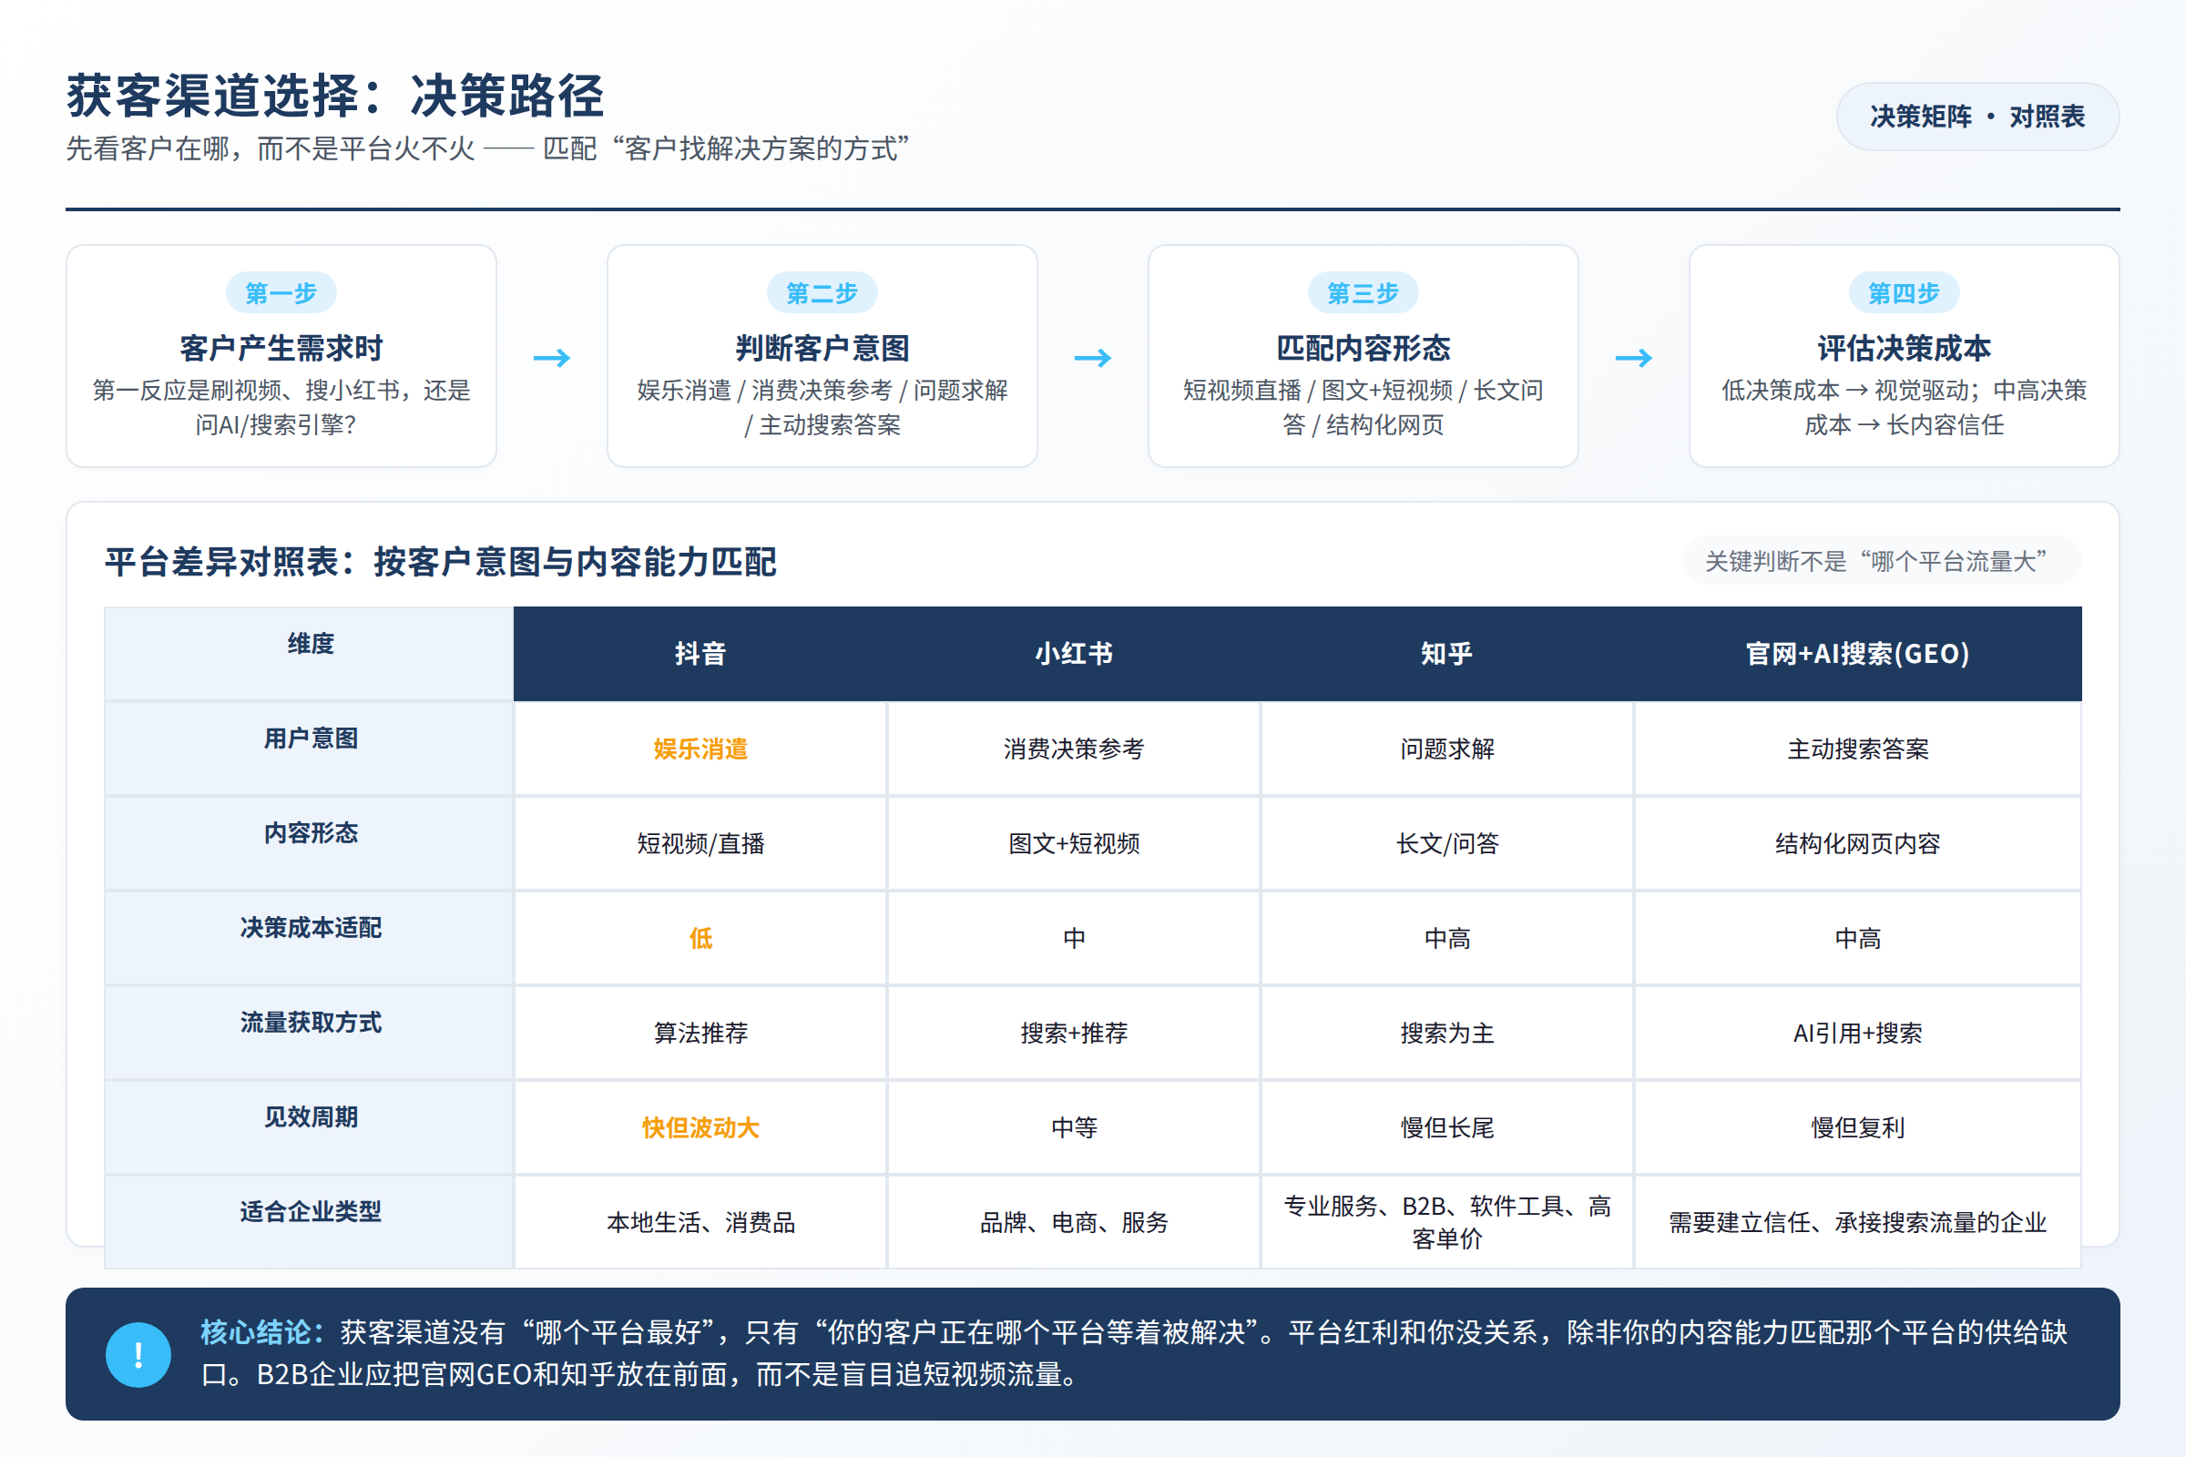Click the 官网+AI搜索(GEO) column header
Viewport: 2186px width, 1457px height.
pos(1857,653)
